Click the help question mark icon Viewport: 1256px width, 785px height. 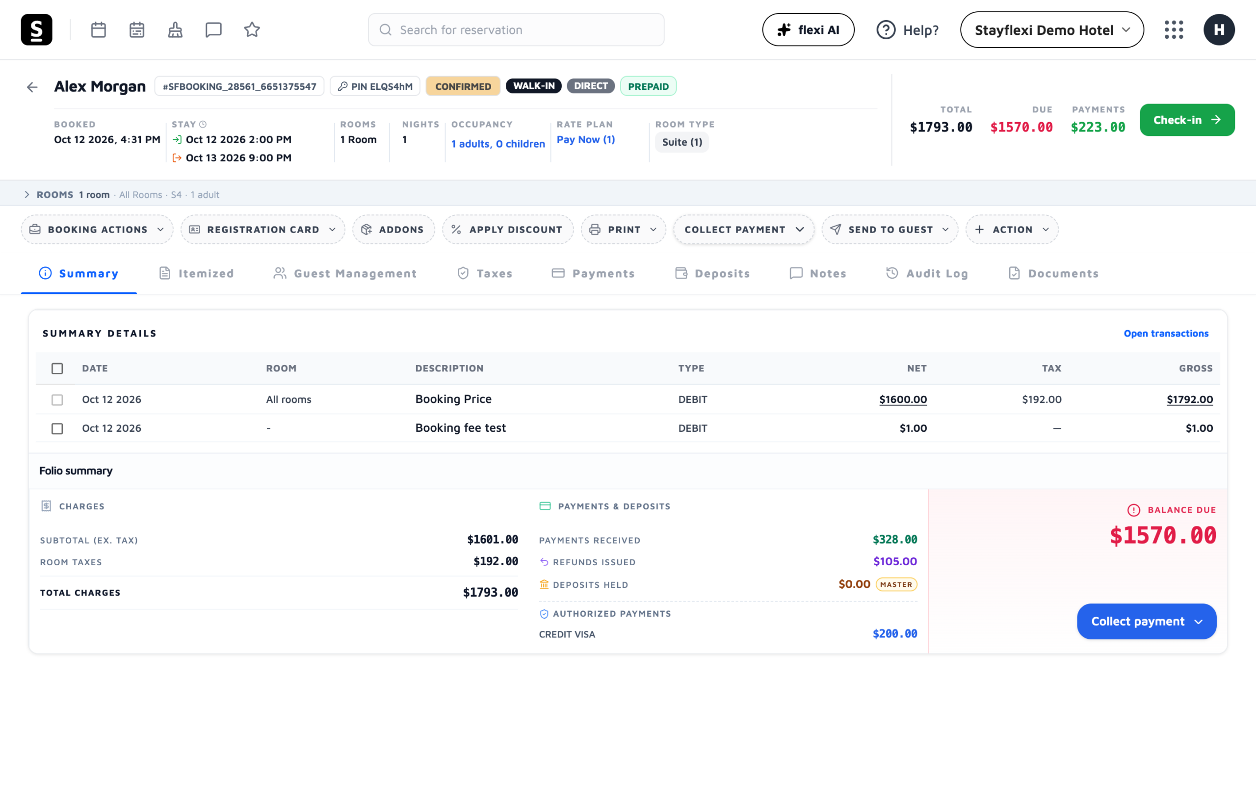[x=886, y=29]
